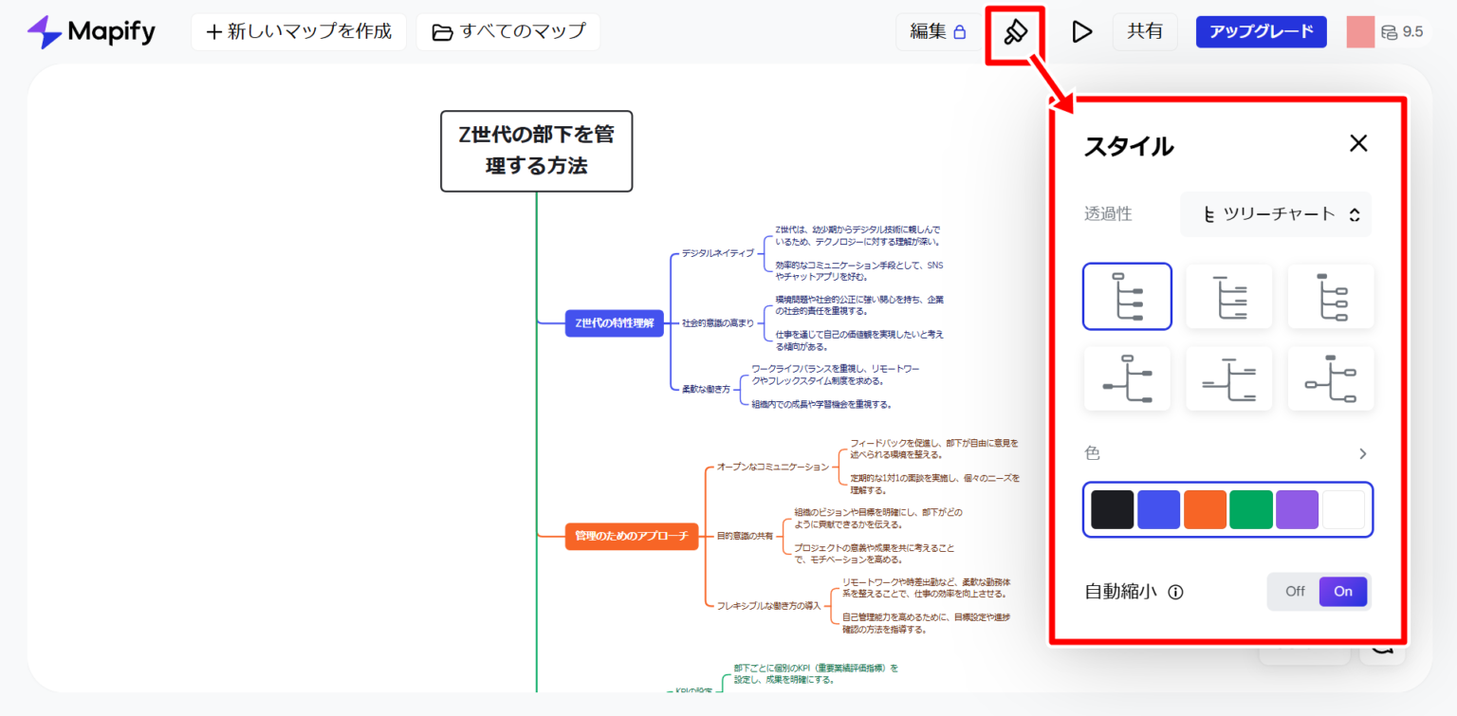Select the オープンなコミュニケーション node
This screenshot has width=1457, height=716.
[772, 467]
